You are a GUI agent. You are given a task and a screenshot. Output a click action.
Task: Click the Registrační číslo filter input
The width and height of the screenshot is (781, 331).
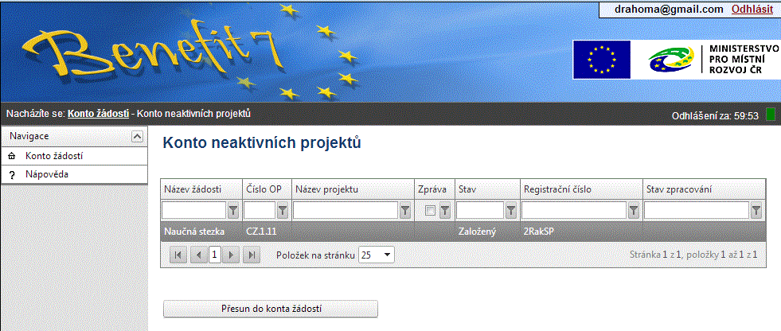pos(574,211)
